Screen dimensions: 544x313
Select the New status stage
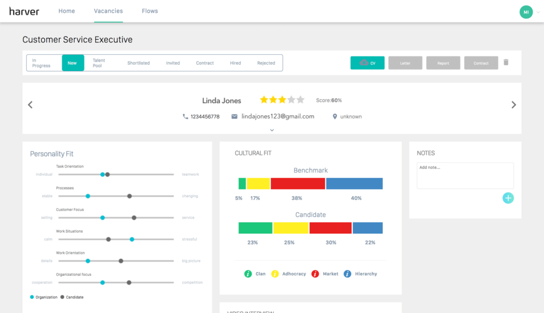pos(73,63)
